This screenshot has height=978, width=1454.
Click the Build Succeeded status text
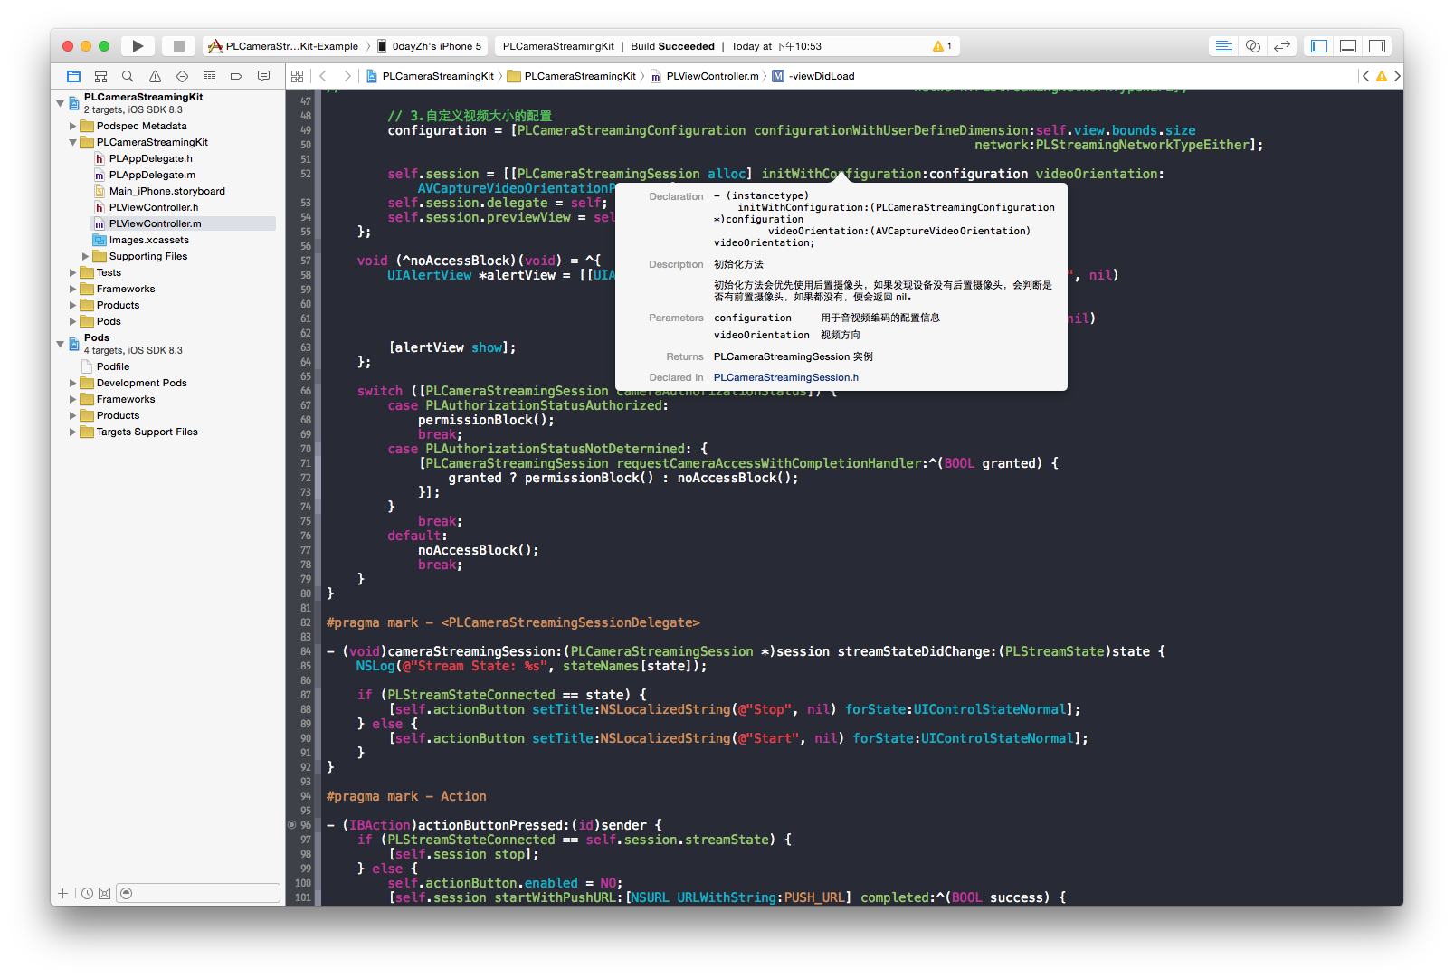coord(672,46)
